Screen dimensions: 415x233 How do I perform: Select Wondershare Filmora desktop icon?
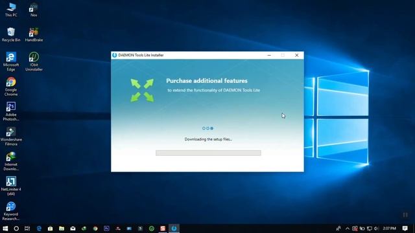click(11, 137)
